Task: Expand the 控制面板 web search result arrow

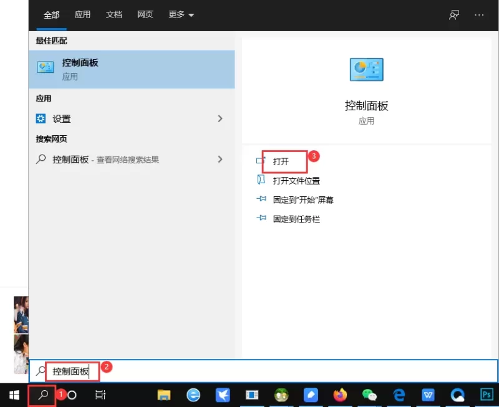Action: pos(220,160)
